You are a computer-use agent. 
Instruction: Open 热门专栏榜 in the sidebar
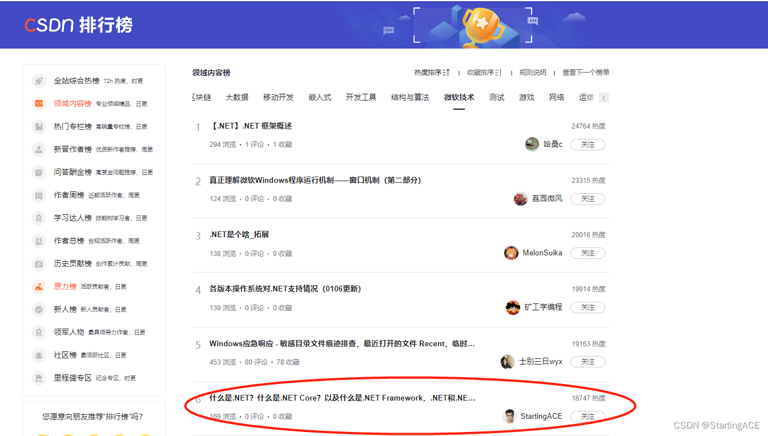coord(73,126)
